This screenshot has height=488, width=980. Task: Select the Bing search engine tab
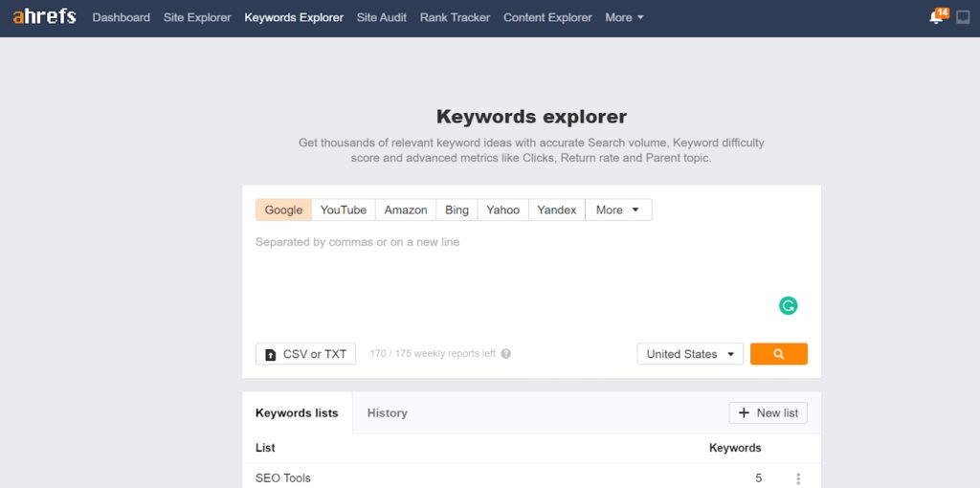(x=457, y=210)
